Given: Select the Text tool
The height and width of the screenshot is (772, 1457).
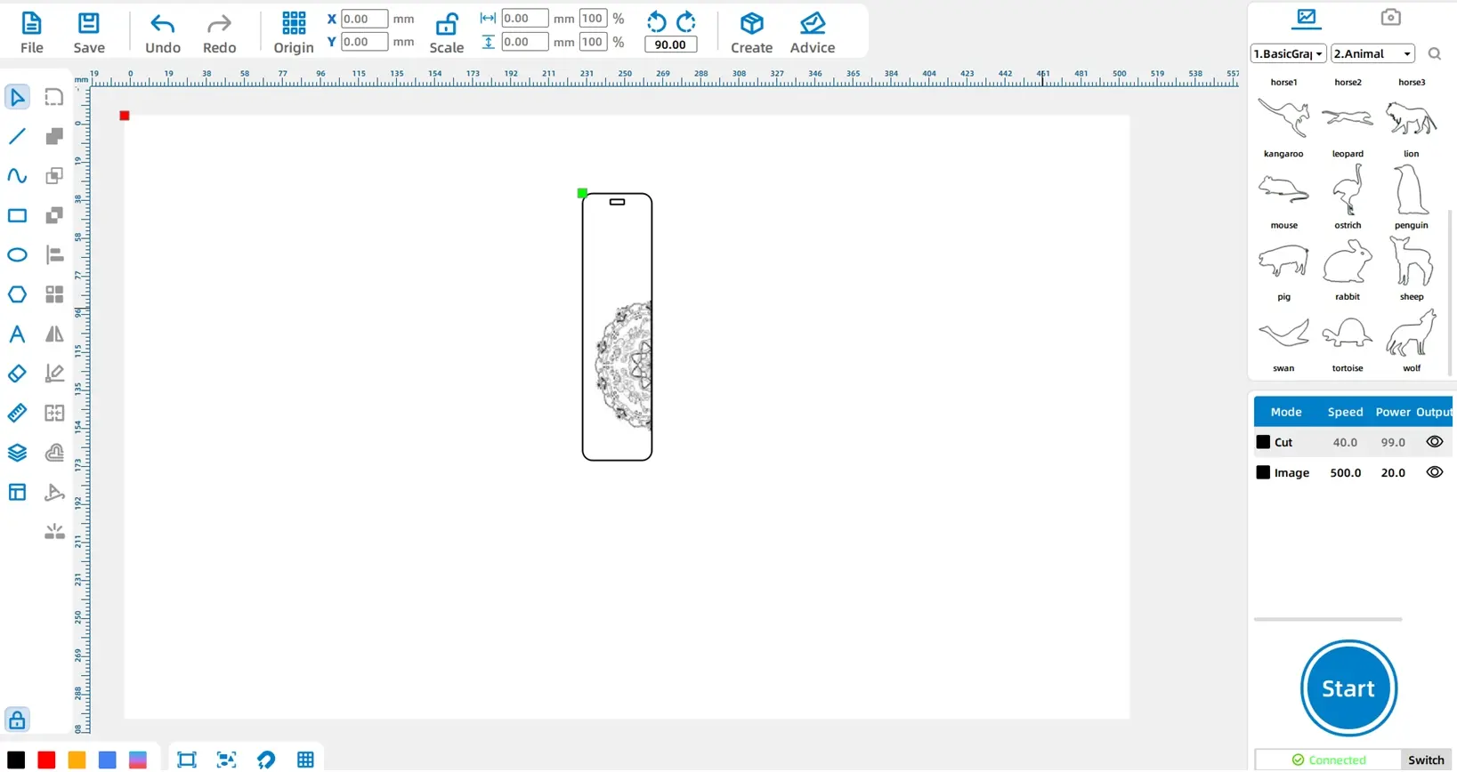Looking at the screenshot, I should coord(17,334).
